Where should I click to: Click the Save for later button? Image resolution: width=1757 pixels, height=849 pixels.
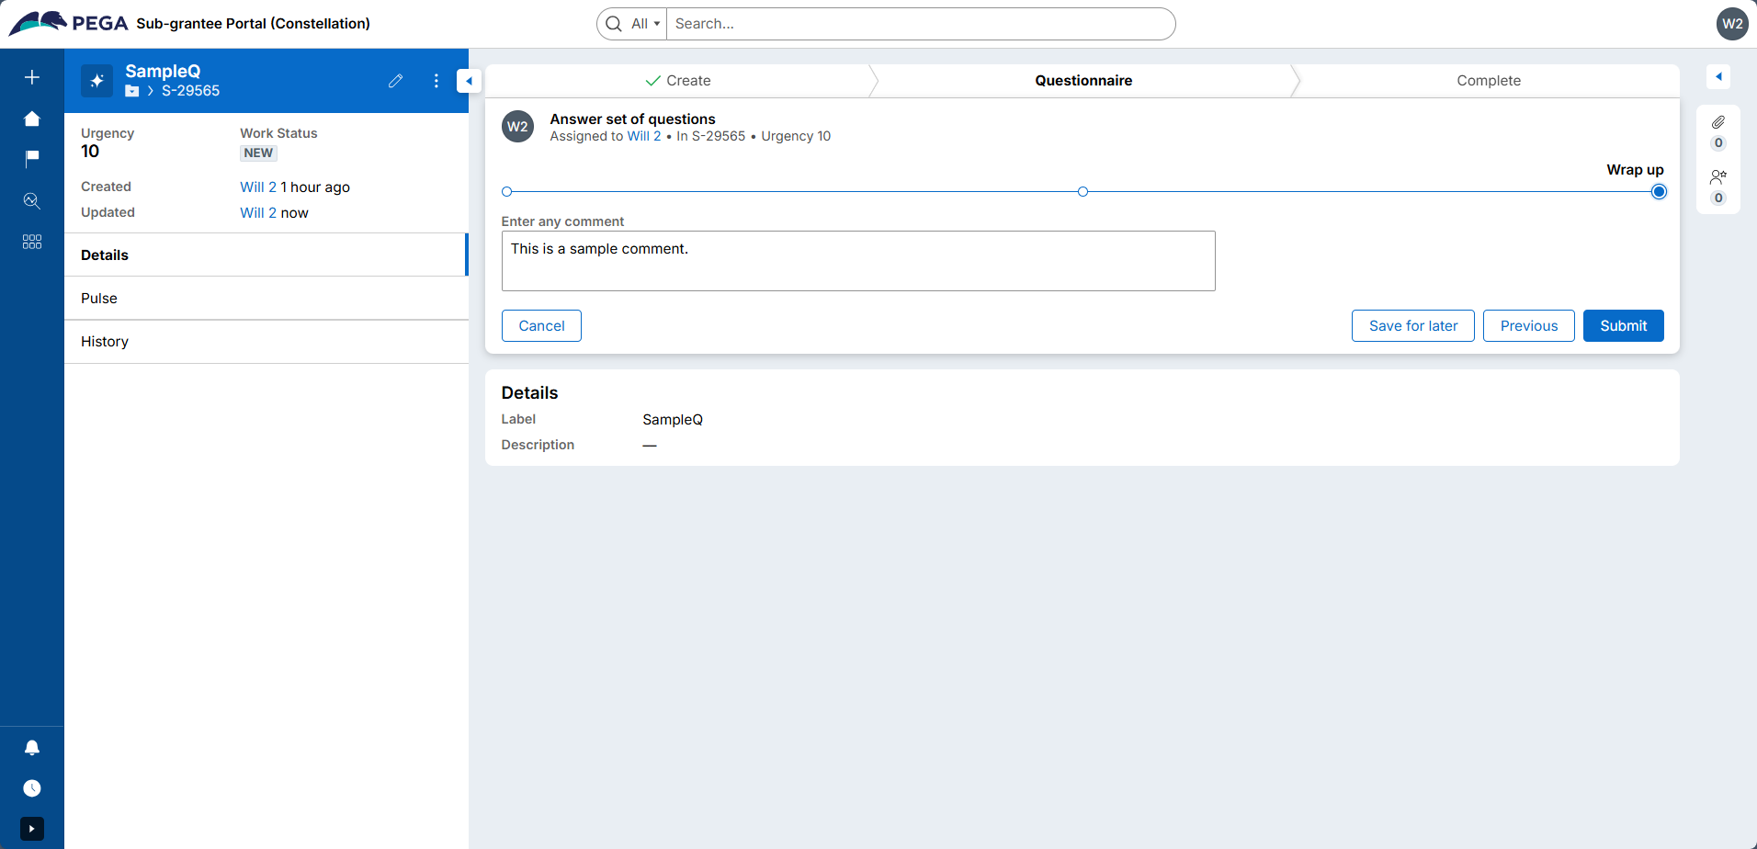click(1412, 326)
